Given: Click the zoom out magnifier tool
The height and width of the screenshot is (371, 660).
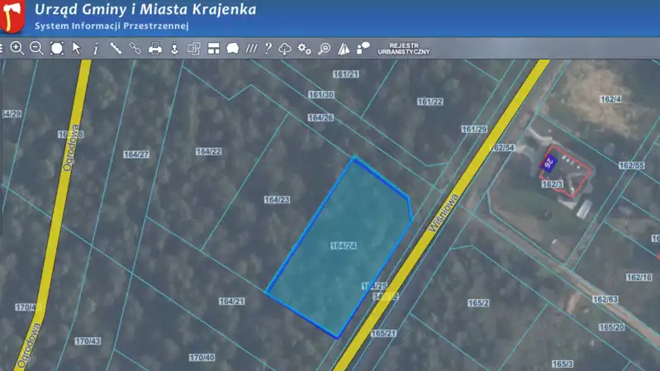Looking at the screenshot, I should click(36, 49).
